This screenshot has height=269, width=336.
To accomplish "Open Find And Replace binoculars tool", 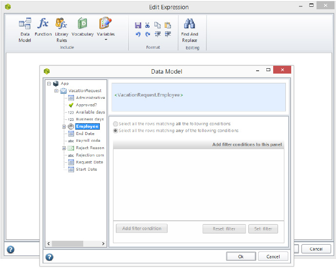I will (189, 30).
